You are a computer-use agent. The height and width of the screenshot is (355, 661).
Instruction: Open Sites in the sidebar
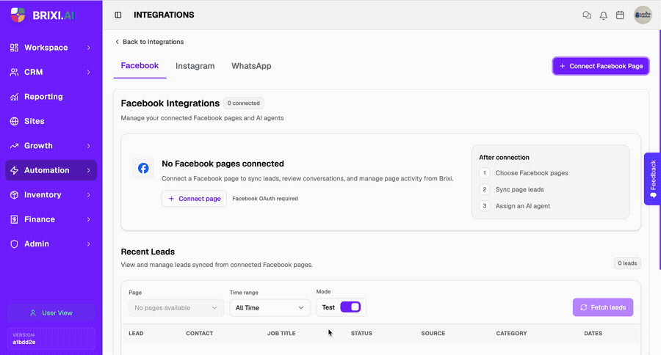tap(51, 121)
